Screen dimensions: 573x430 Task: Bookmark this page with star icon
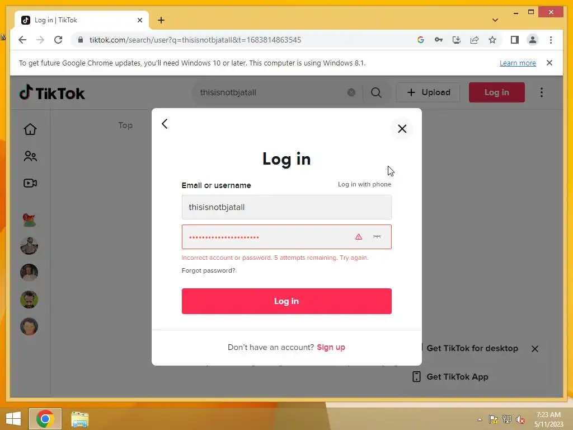[492, 40]
